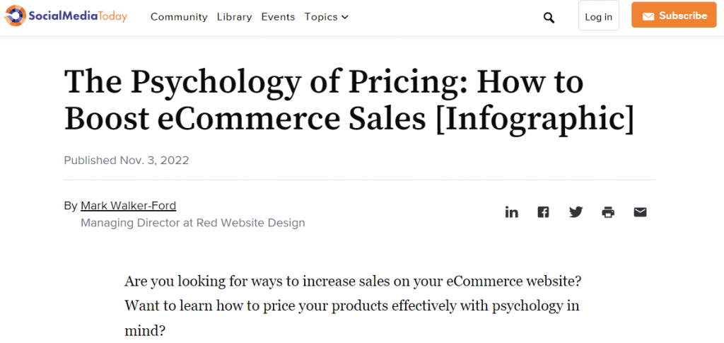Navigate to the Events page
The height and width of the screenshot is (343, 724).
pyautogui.click(x=278, y=17)
